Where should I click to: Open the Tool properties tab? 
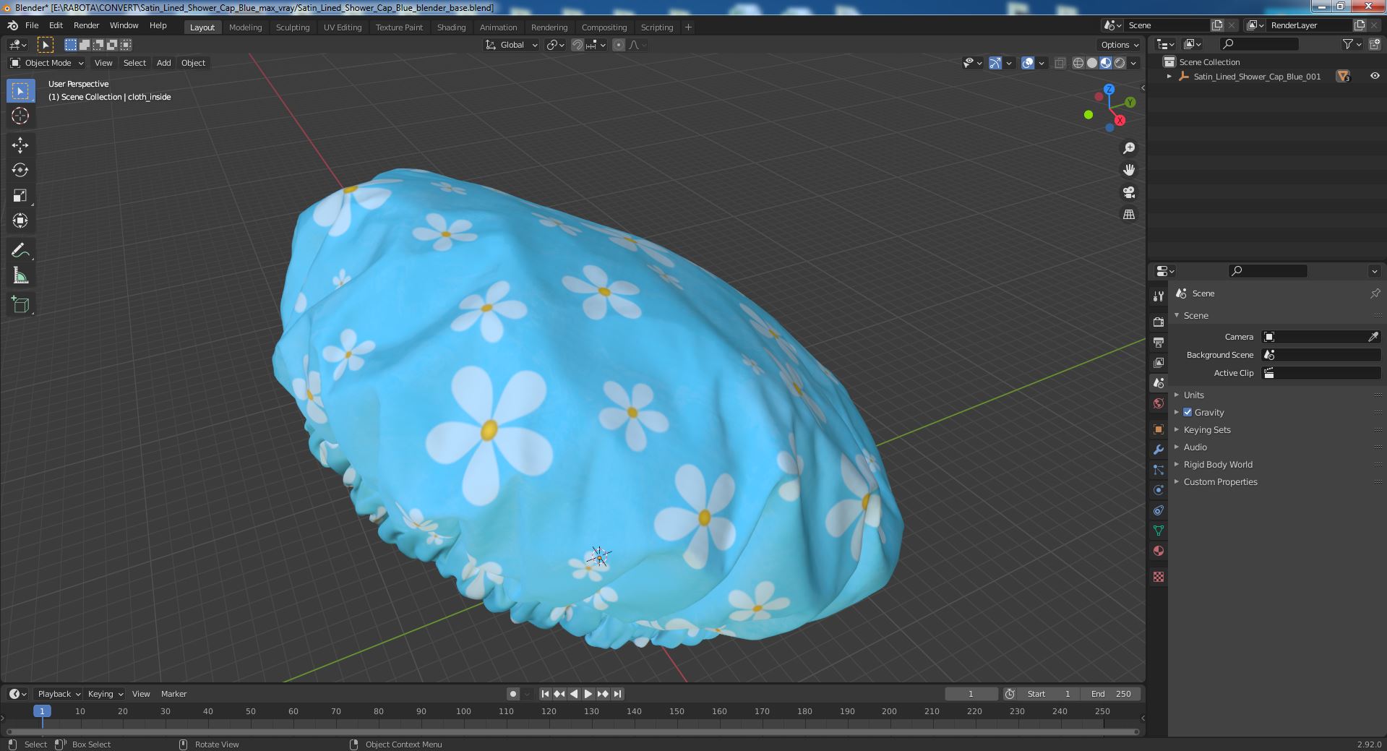[x=1159, y=296]
